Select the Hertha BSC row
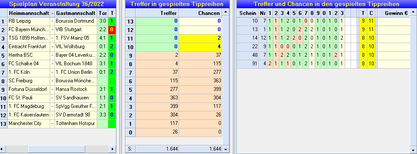 (x=58, y=55)
